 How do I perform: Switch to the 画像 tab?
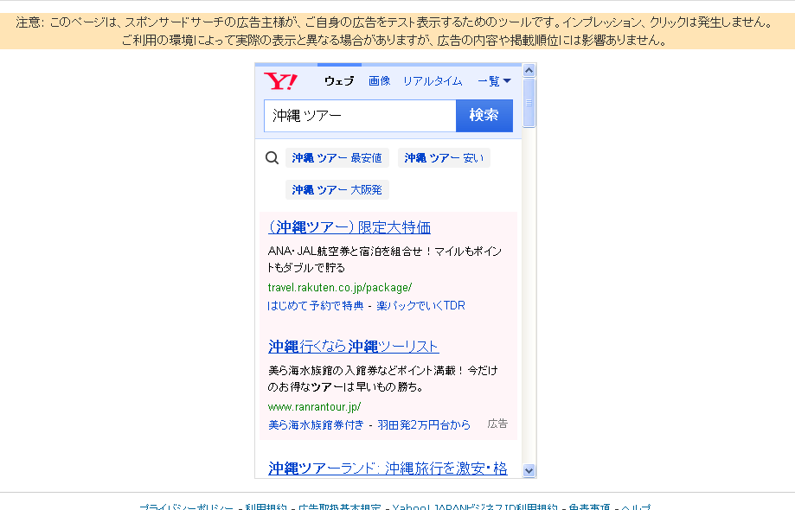click(x=379, y=81)
